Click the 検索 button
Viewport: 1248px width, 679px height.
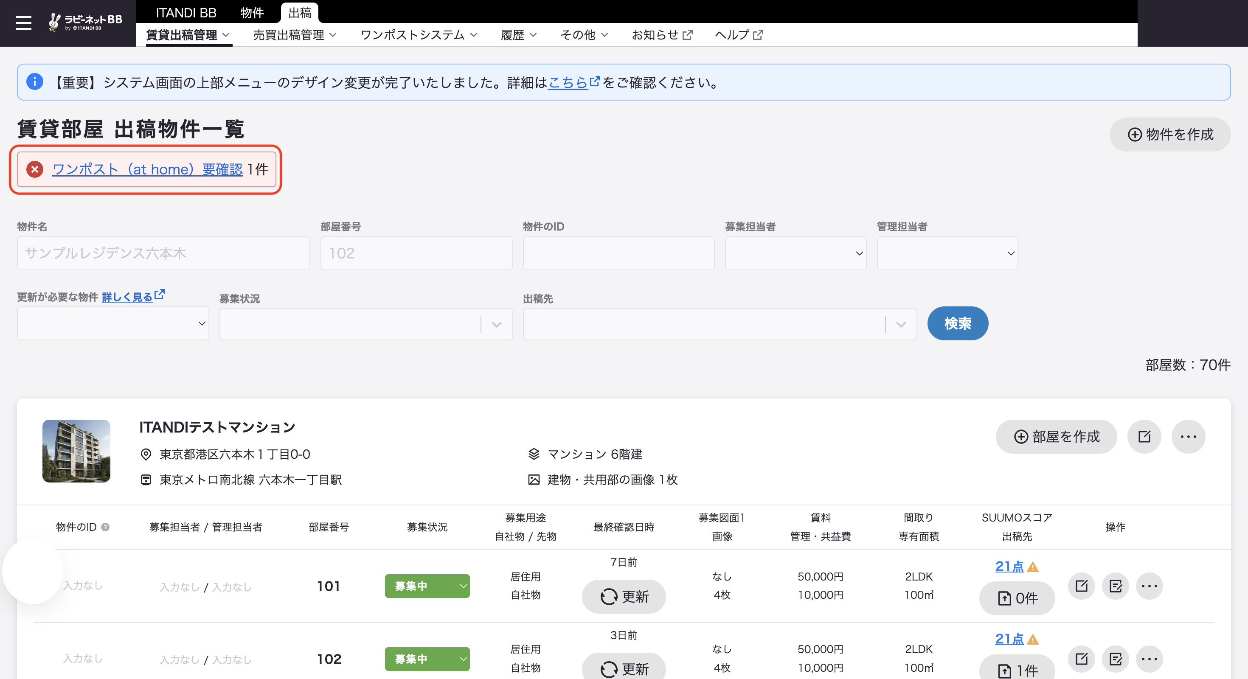(957, 323)
